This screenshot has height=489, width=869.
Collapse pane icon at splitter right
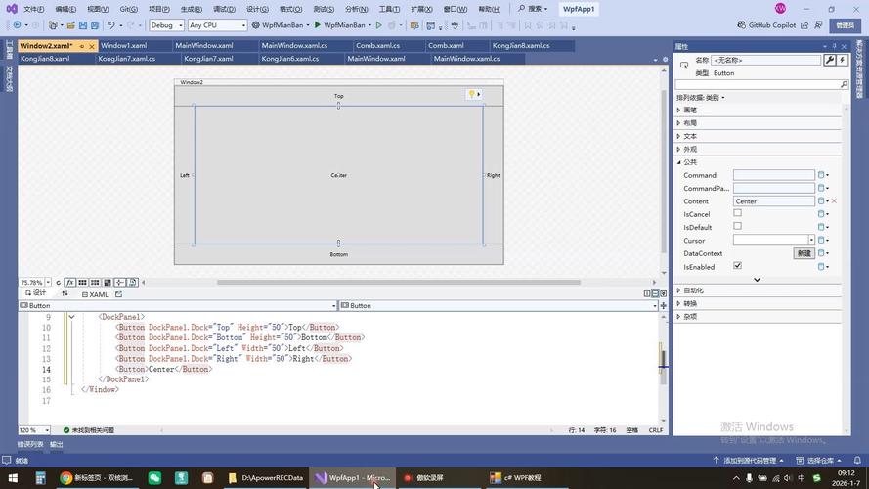click(664, 293)
